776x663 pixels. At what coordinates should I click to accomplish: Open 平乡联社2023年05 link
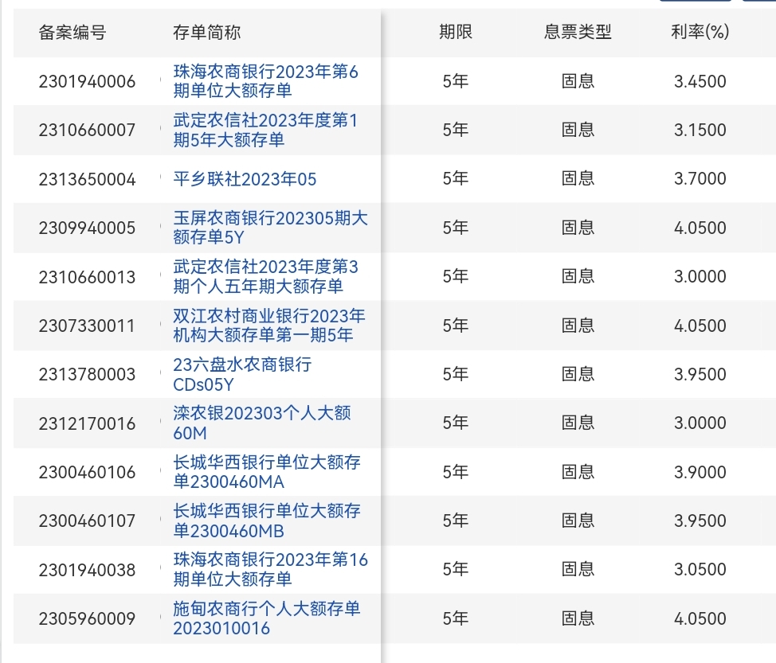coord(245,179)
